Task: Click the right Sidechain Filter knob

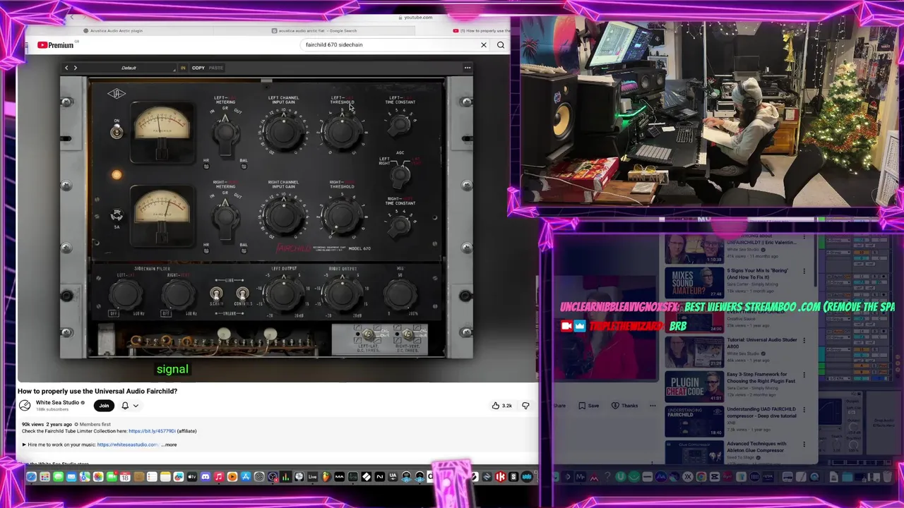Action: click(178, 294)
